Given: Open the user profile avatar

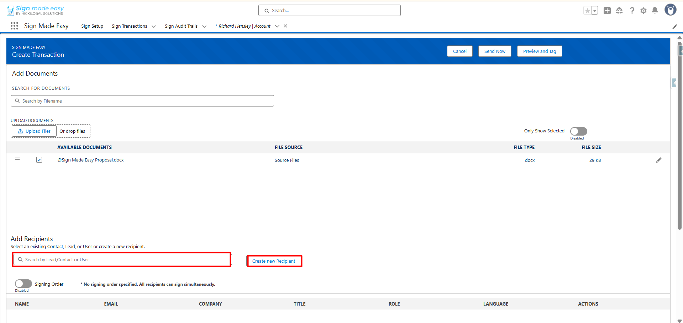Looking at the screenshot, I should point(671,10).
